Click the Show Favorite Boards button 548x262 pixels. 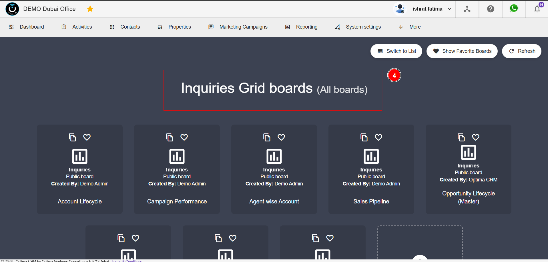point(462,51)
